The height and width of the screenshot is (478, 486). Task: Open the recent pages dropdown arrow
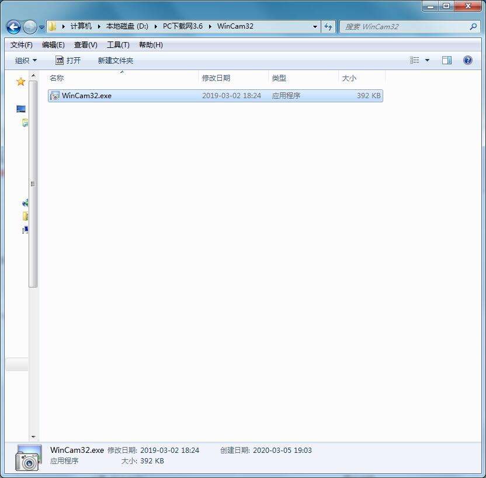42,27
